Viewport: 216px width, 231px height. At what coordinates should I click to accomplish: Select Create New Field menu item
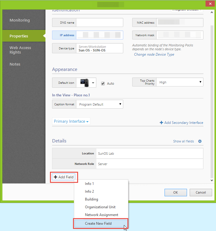pos(98,224)
